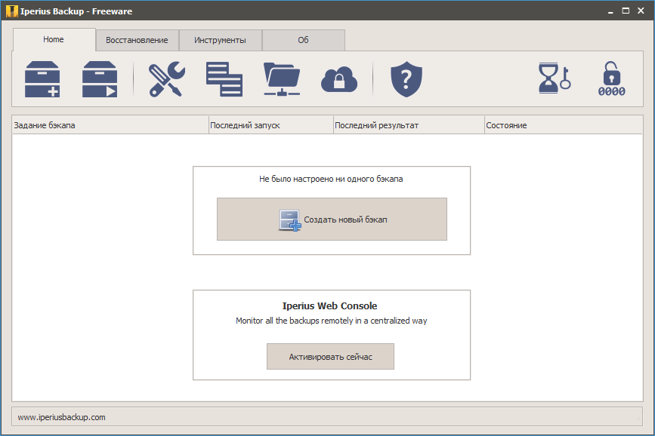Screen dimensions: 655x436
Task: Switch to the Home tab
Action: pos(54,40)
